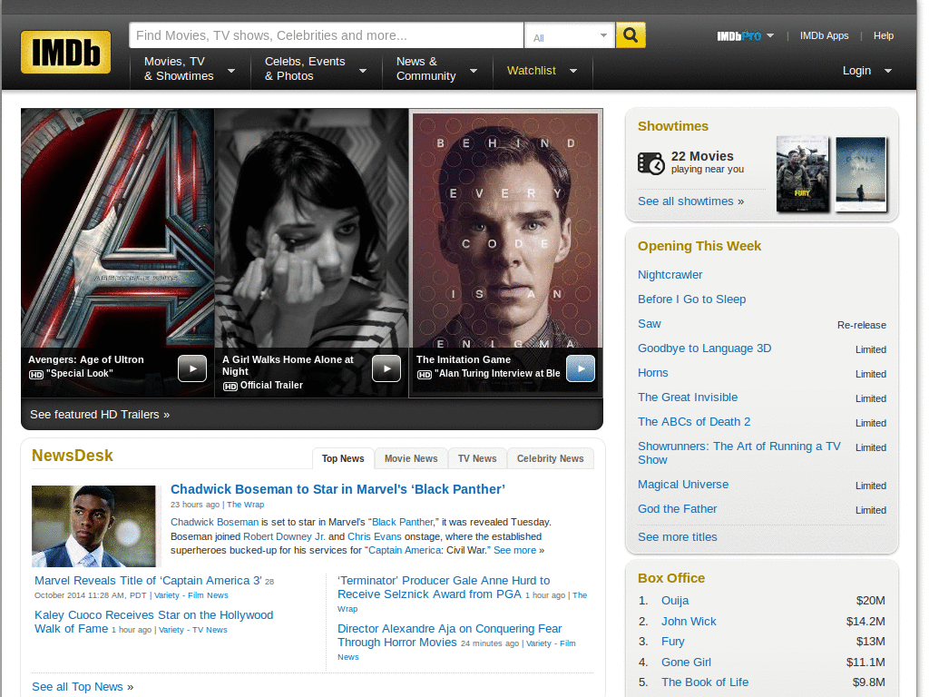Open John Wick in Box Office list
Screen dimensions: 929x697
[689, 622]
